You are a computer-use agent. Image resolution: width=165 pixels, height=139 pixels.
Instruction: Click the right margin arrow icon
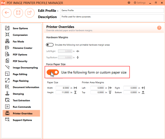(x=143, y=88)
